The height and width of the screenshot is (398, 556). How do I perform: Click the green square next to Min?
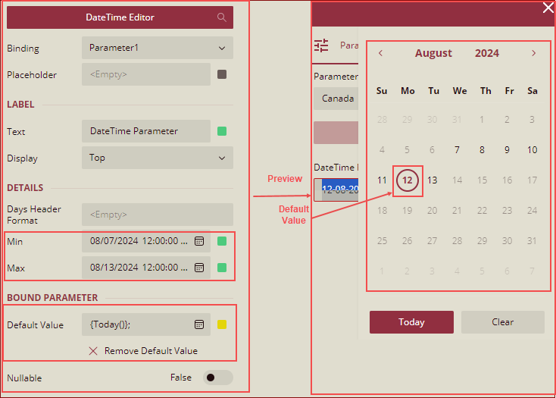click(222, 241)
